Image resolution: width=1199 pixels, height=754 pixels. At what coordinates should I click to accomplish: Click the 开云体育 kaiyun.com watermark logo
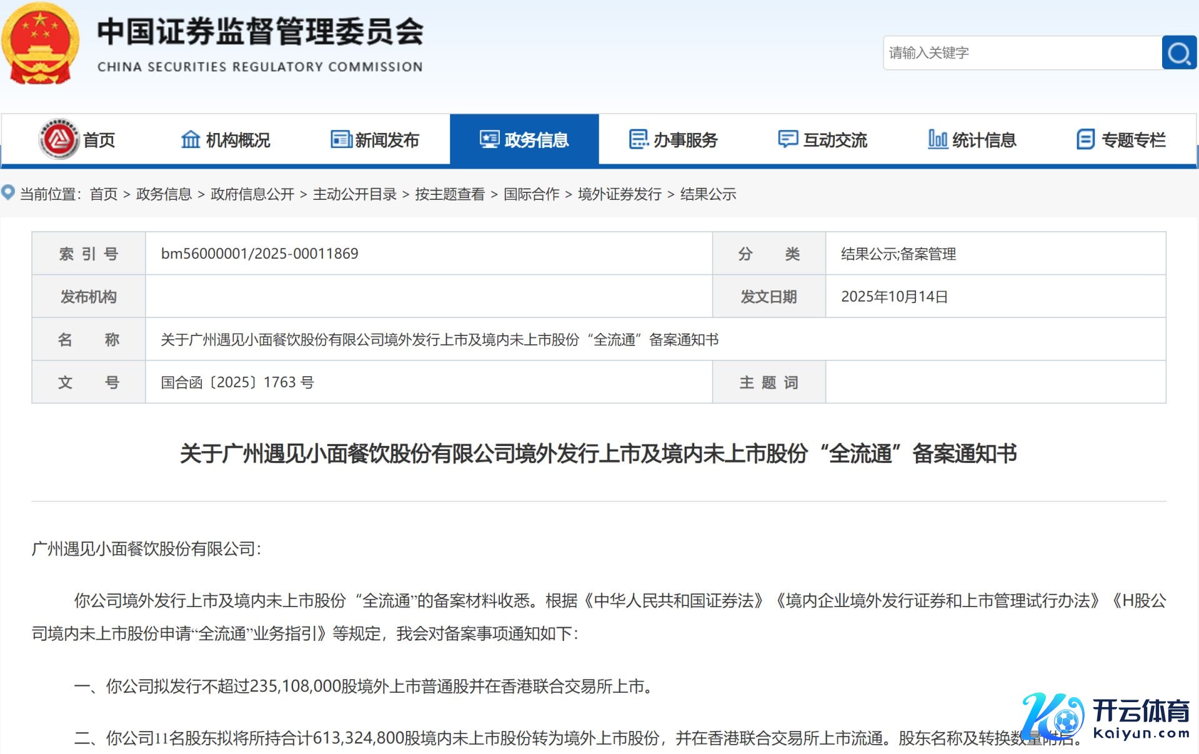(1106, 718)
